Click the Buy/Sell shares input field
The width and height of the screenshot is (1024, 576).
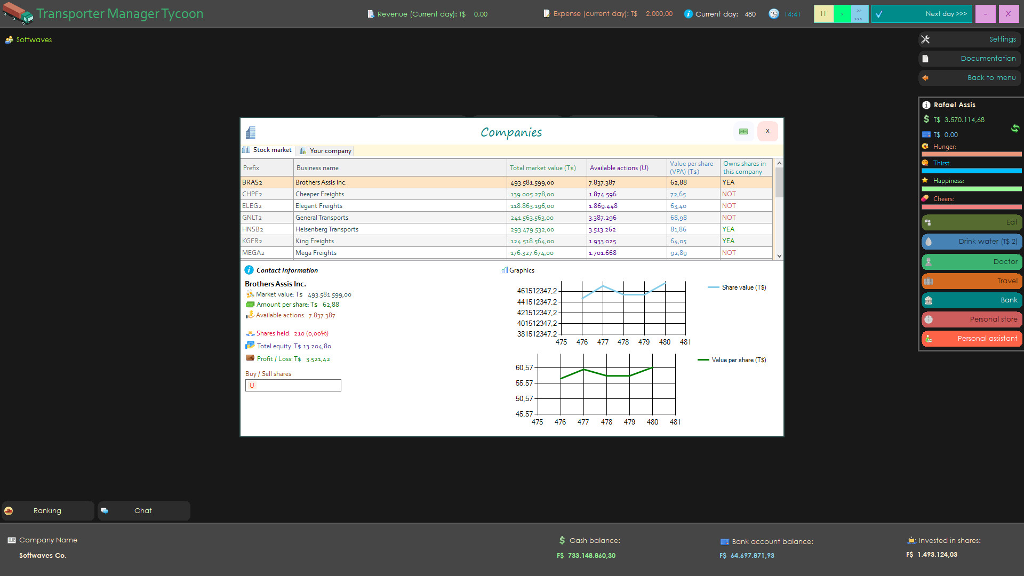(293, 385)
